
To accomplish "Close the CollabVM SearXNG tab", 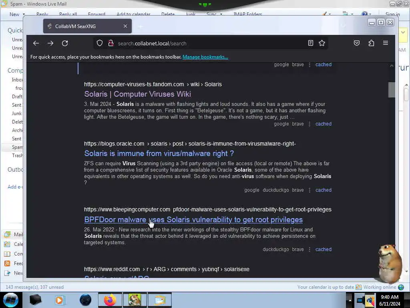I will click(125, 26).
